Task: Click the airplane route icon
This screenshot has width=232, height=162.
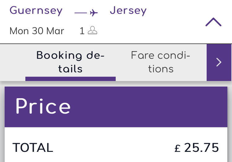Action: [x=94, y=13]
